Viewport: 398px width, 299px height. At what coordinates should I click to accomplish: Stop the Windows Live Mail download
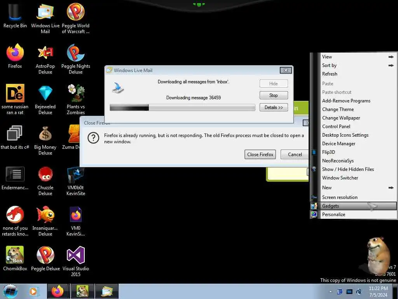274,95
